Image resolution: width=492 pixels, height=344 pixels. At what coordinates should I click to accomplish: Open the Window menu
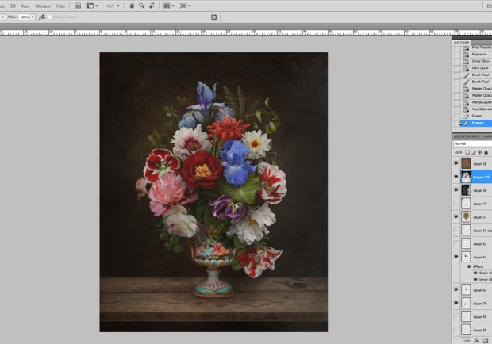(x=42, y=6)
